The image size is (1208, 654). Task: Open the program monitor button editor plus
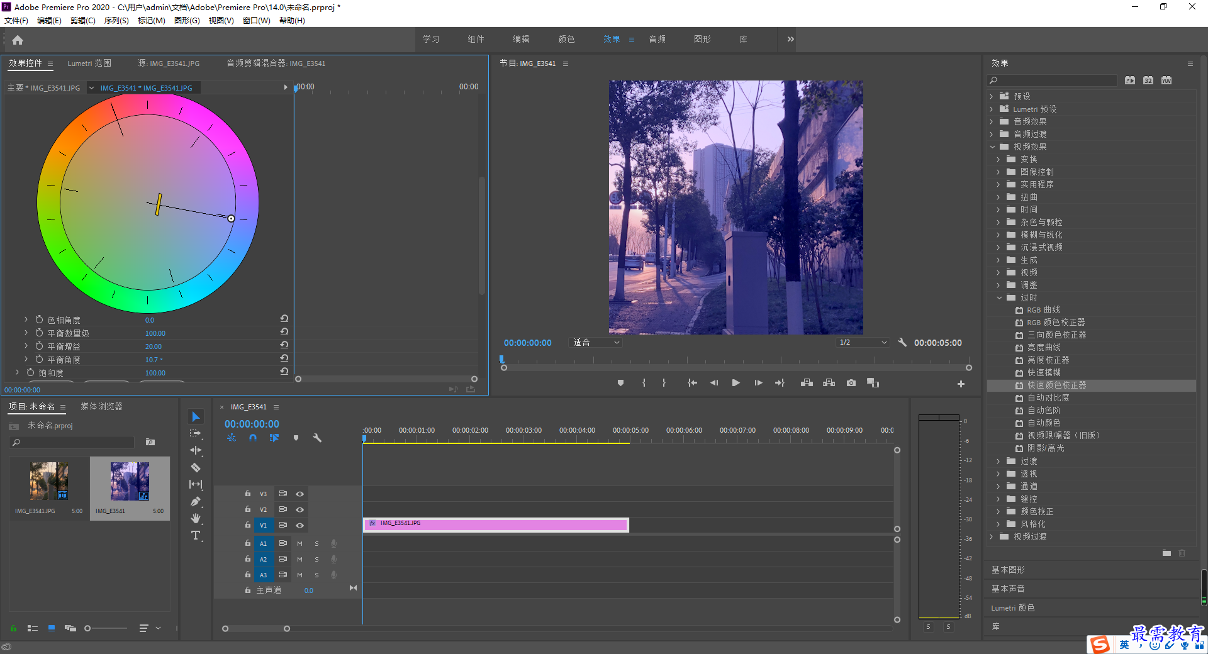(961, 384)
